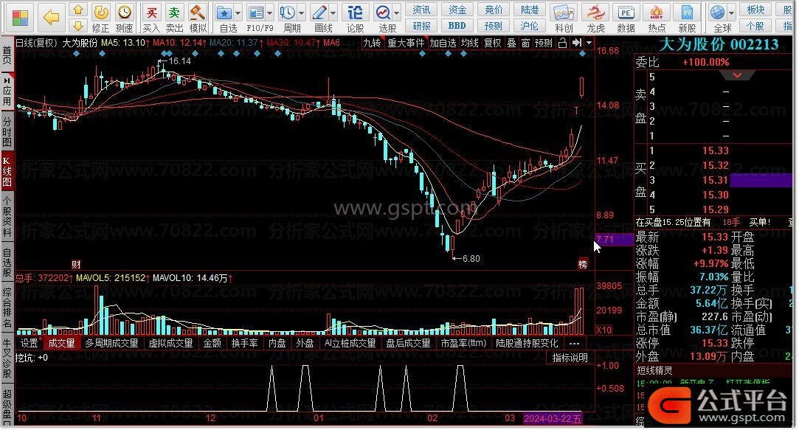Click the 研报 research reports button

click(421, 26)
